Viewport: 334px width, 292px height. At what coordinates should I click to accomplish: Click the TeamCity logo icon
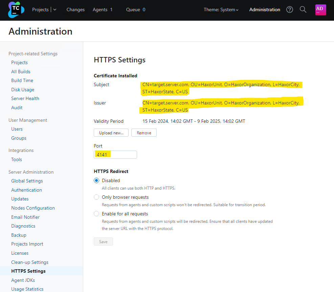pyautogui.click(x=16, y=10)
